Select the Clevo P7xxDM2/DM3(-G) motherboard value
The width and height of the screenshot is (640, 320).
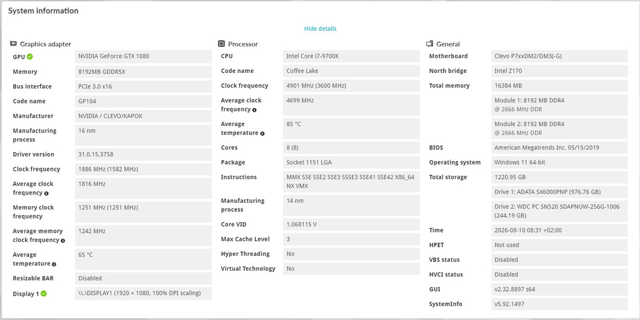[x=559, y=56]
